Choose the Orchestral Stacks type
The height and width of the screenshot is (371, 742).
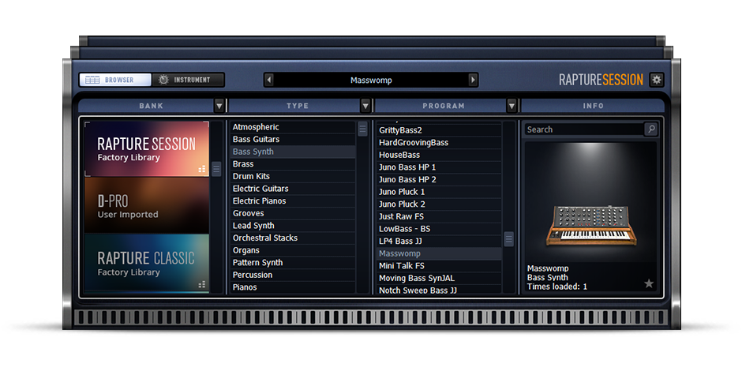tap(292, 238)
